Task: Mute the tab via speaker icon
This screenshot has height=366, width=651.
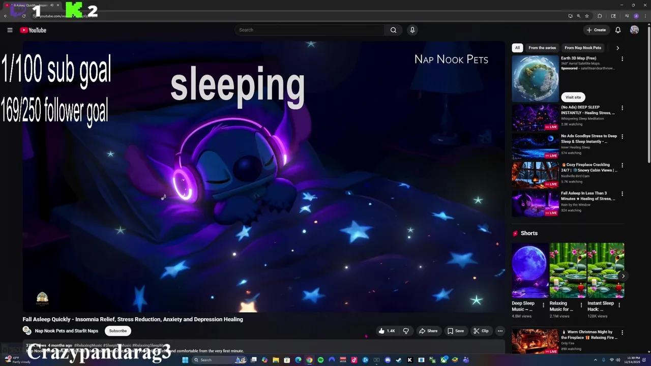Action: coord(52,5)
